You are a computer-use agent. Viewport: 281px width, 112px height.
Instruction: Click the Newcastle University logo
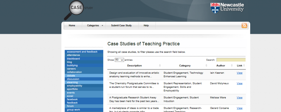pos(227,8)
